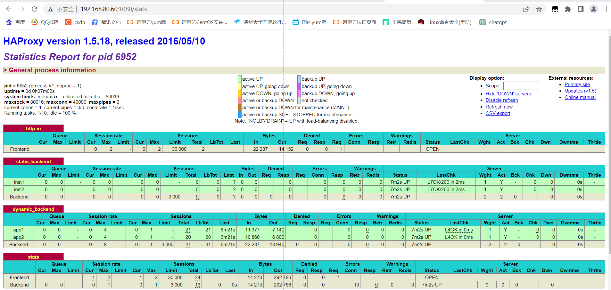Open the 阿里云CentOS安装 bookmark

(200, 22)
